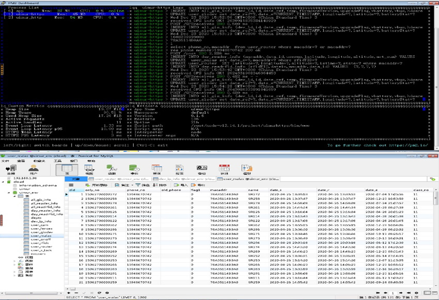The image size is (439, 300).
Task: Open the Help menu in Navicat
Action: [91, 161]
